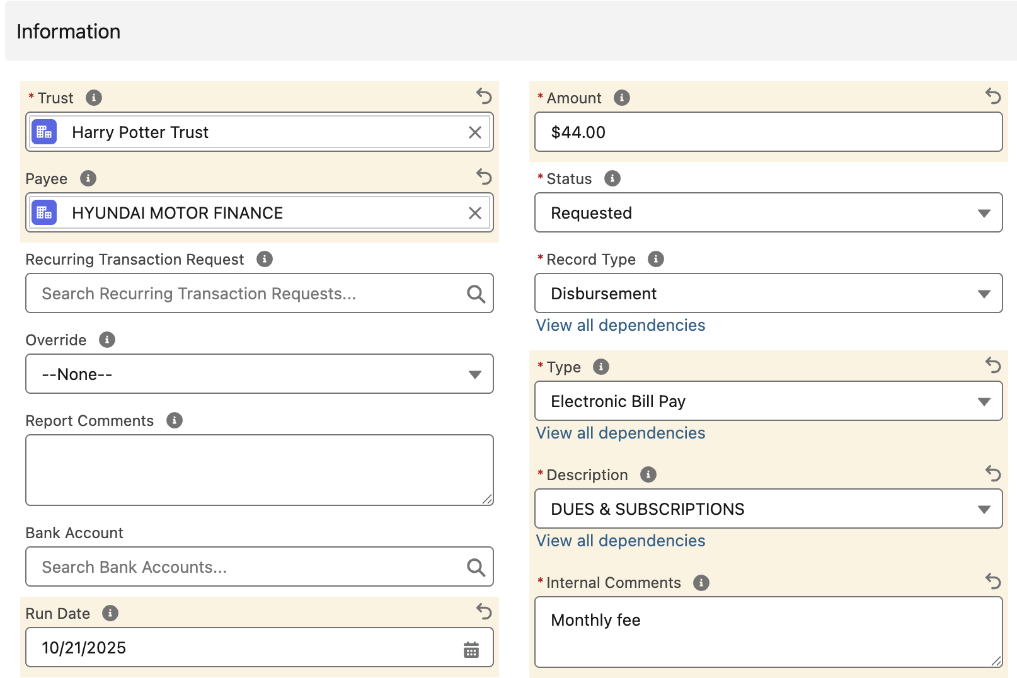Open the DUES & SUBSCRIPTIONS description dropdown
This screenshot has width=1017, height=678.
768,509
